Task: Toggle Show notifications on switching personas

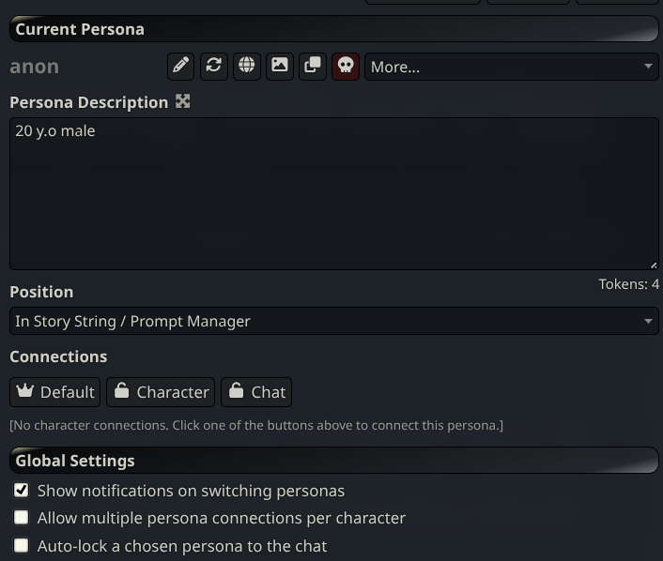Action: point(22,490)
